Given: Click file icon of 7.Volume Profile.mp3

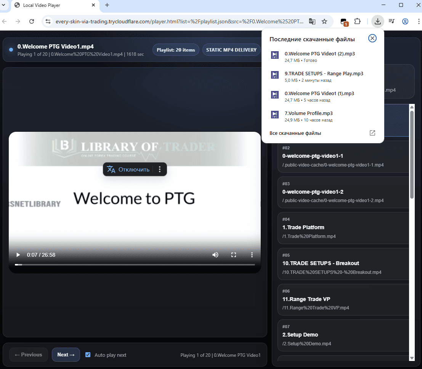Looking at the screenshot, I should [274, 115].
